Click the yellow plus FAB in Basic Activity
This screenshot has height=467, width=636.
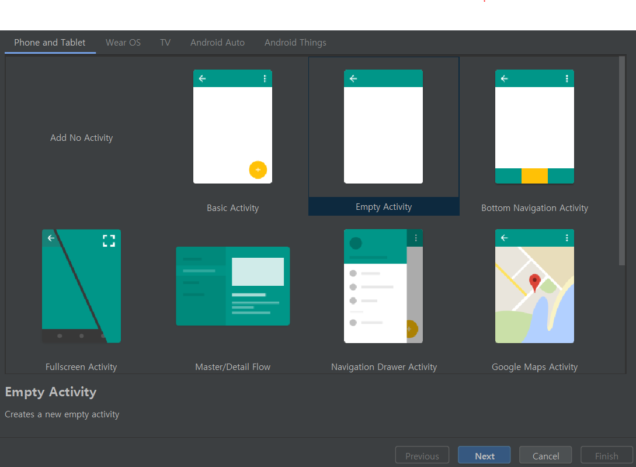point(258,169)
